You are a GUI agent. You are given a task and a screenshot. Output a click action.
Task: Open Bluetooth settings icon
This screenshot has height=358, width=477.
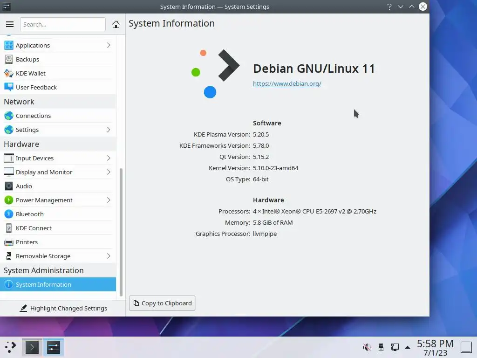[9, 214]
